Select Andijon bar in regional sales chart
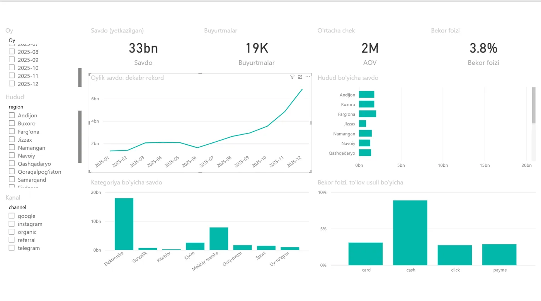 pos(366,95)
